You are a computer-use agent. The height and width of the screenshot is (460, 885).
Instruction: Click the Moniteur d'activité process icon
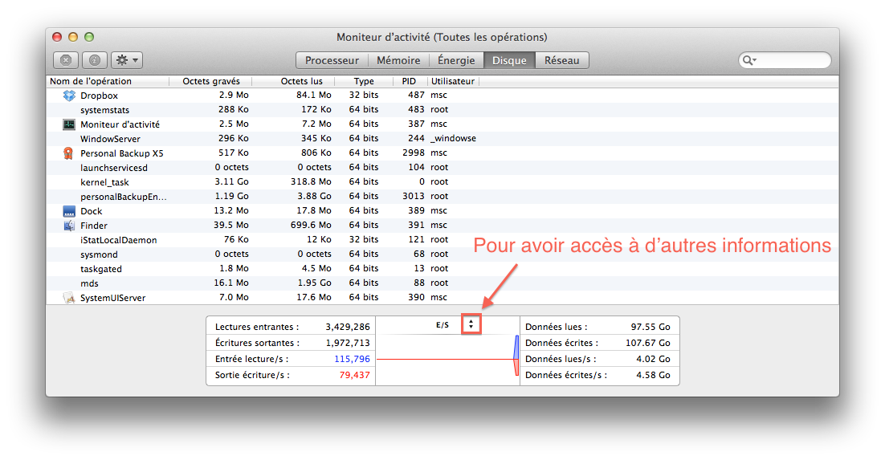click(x=69, y=124)
